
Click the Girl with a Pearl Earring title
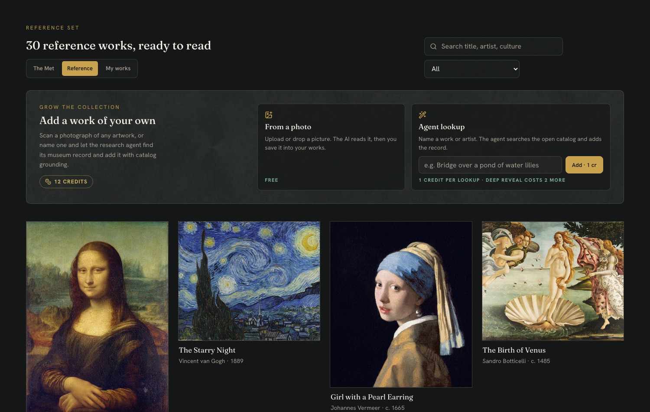point(372,397)
